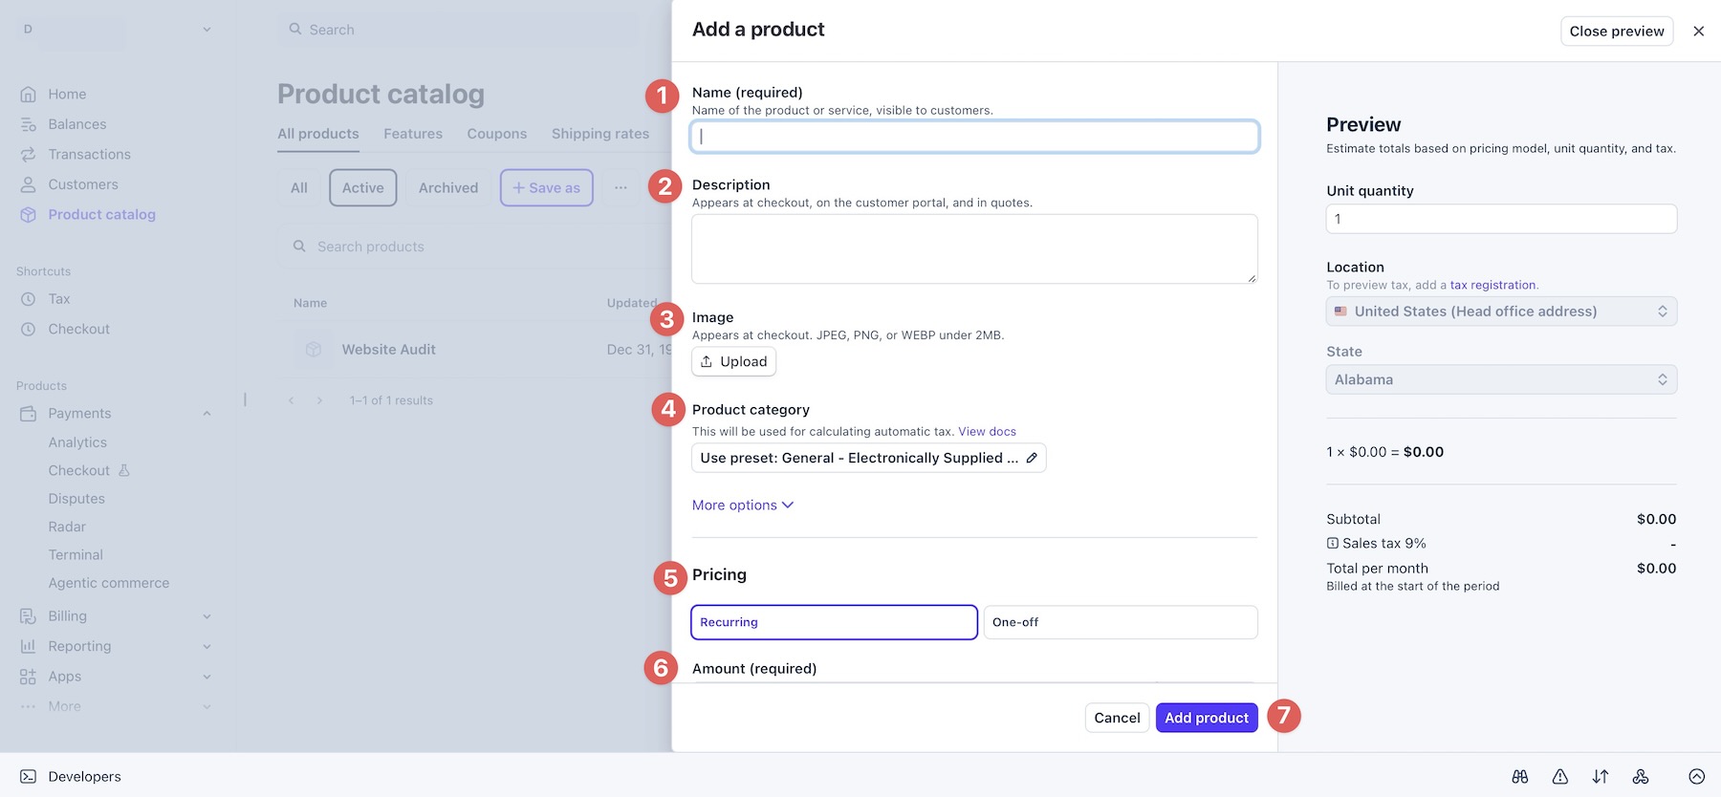Open the State dropdown showing Alabama
The width and height of the screenshot is (1721, 797).
tap(1501, 379)
